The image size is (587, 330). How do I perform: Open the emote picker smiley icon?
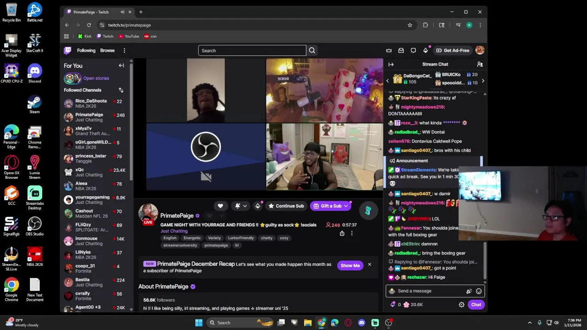pyautogui.click(x=478, y=291)
